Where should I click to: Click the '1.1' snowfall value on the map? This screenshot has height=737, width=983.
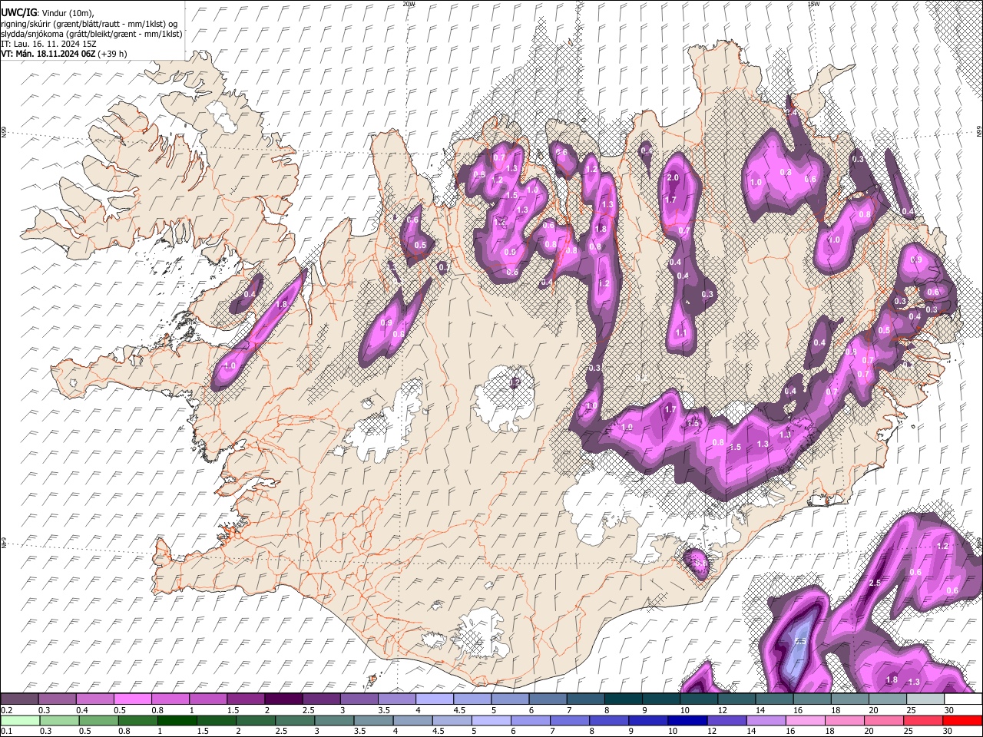click(681, 332)
